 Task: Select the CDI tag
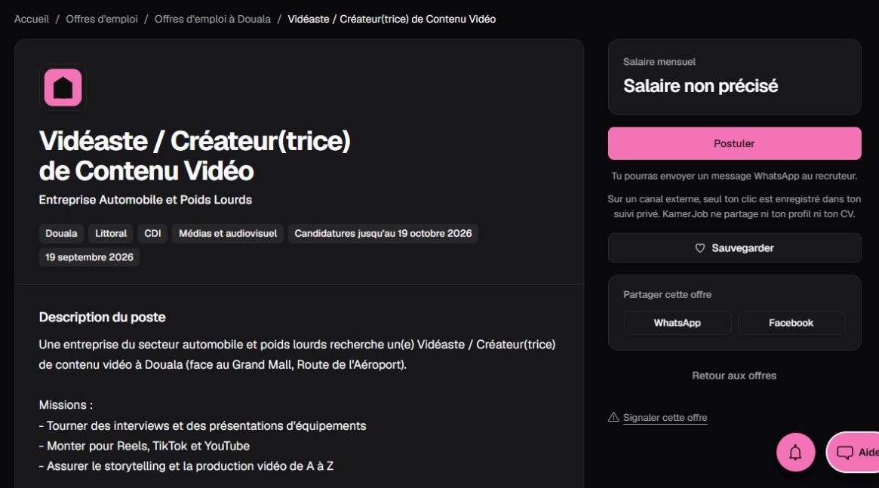152,234
